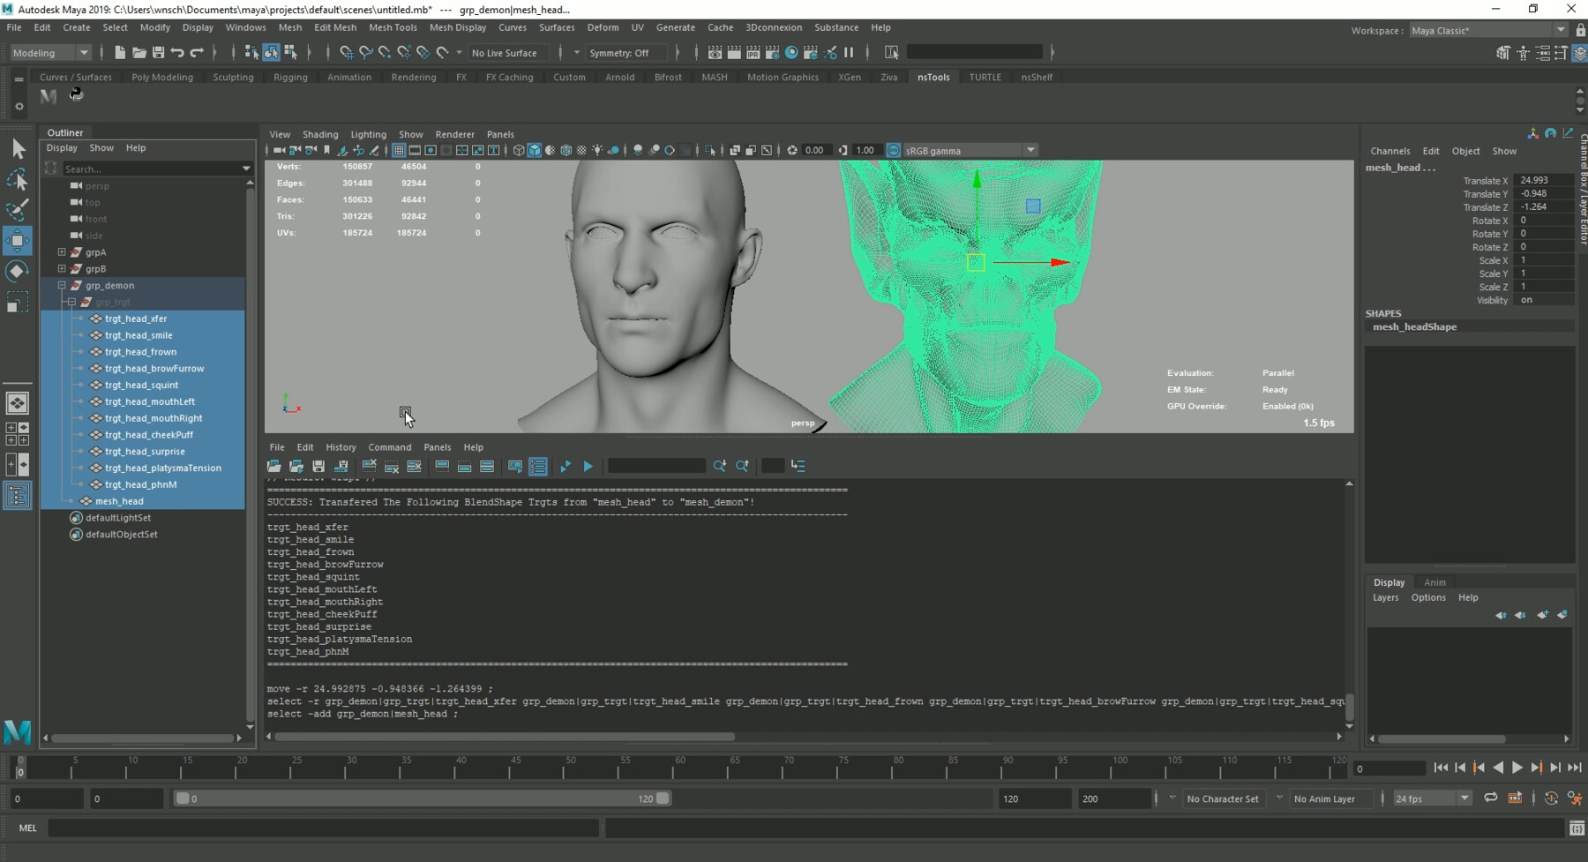Execute the script with the play icon

click(588, 466)
